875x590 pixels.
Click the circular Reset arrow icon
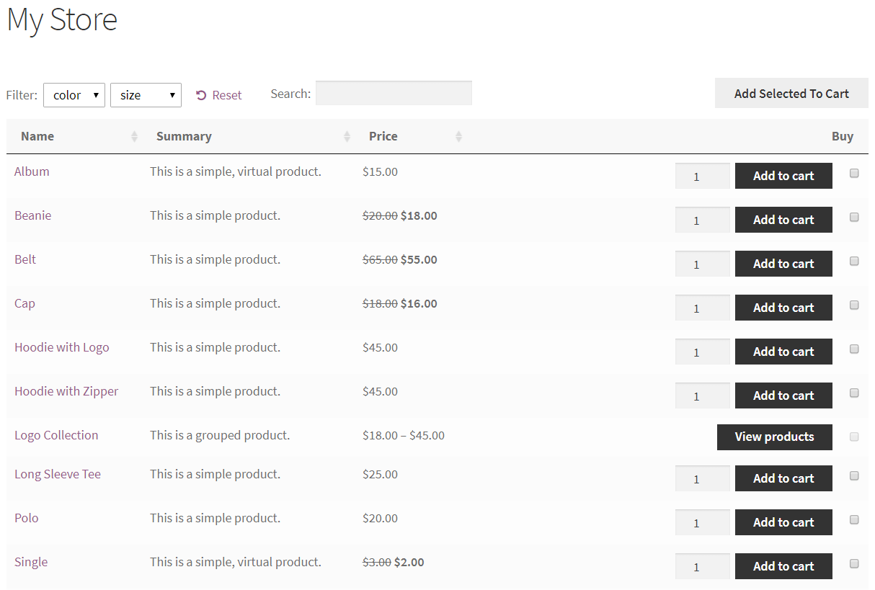click(x=201, y=94)
